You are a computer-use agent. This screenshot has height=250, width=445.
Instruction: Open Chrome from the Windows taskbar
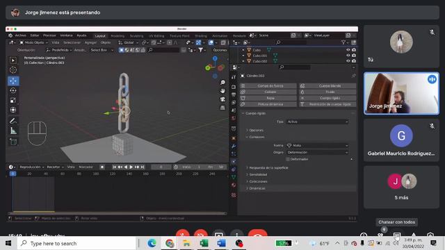[170, 243]
